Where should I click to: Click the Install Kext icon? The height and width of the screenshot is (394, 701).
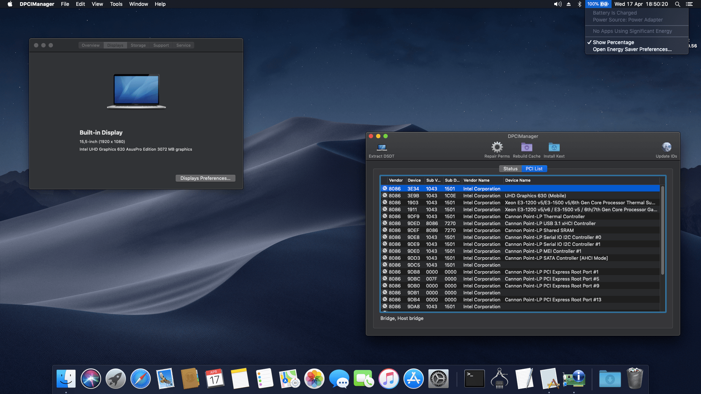point(554,147)
